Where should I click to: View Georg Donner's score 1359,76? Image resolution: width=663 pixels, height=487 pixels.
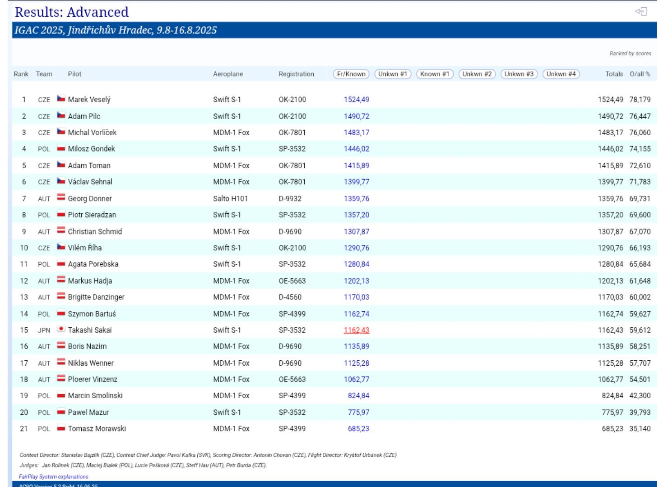coord(356,198)
